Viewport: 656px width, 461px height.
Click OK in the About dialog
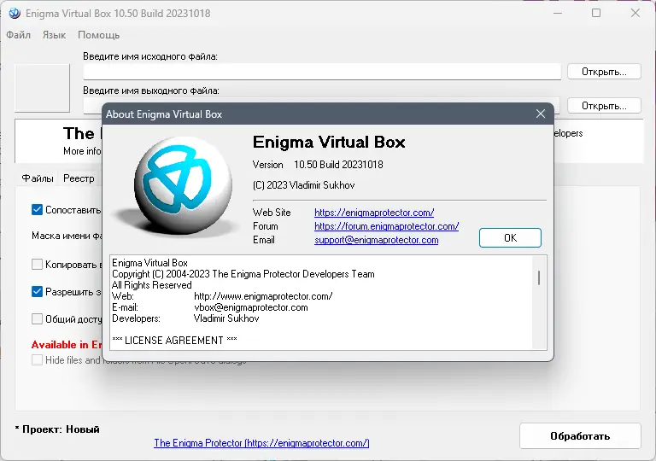pyautogui.click(x=510, y=237)
